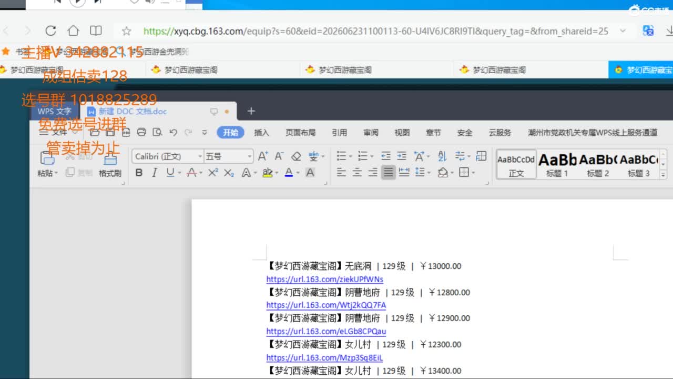
Task: Toggle bold formatting
Action: (x=139, y=173)
